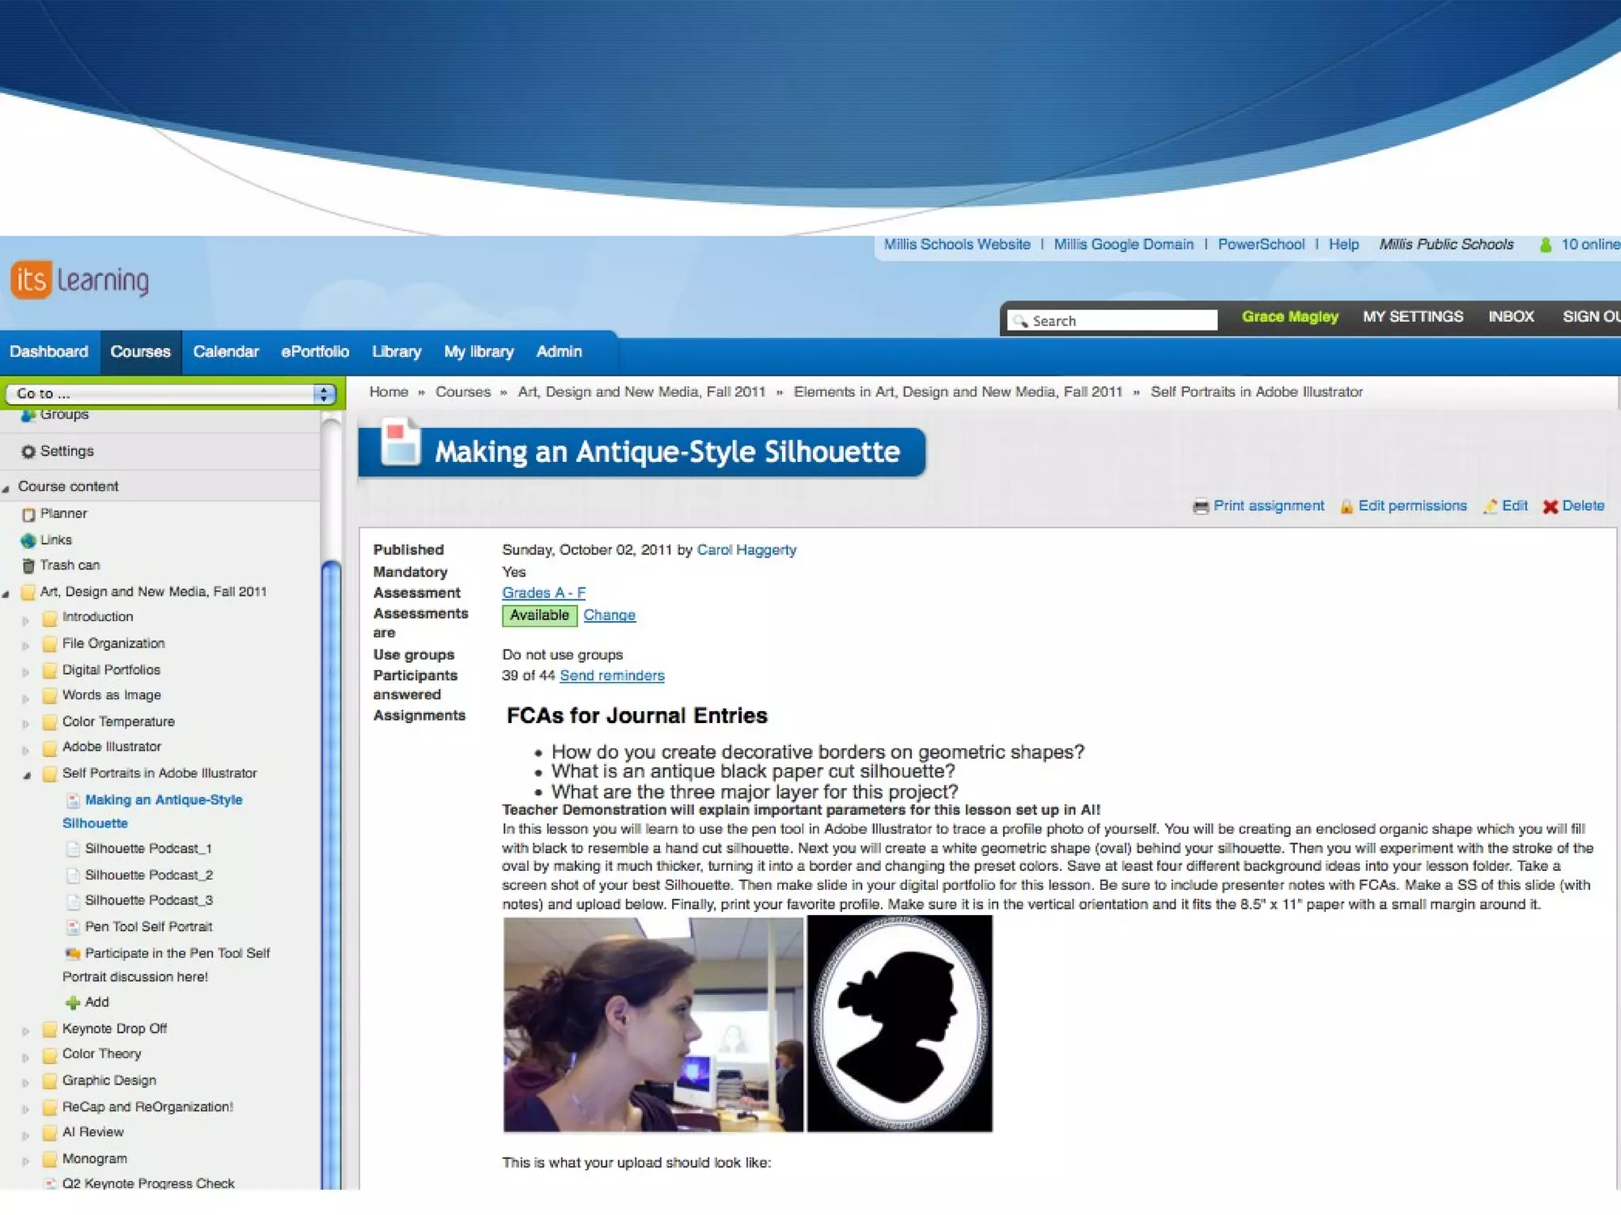Viewport: 1621px width, 1215px height.
Task: Click the green plus Add icon
Action: [72, 1003]
